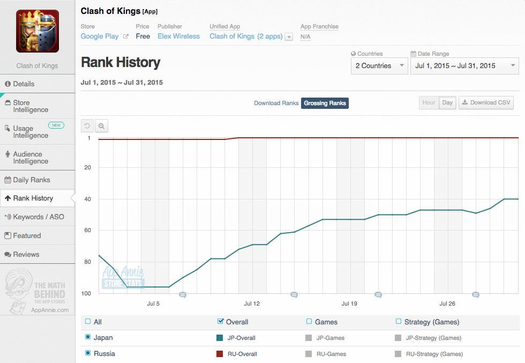This screenshot has width=525, height=363.
Task: Open Keywords / ASO page
Action: click(37, 217)
